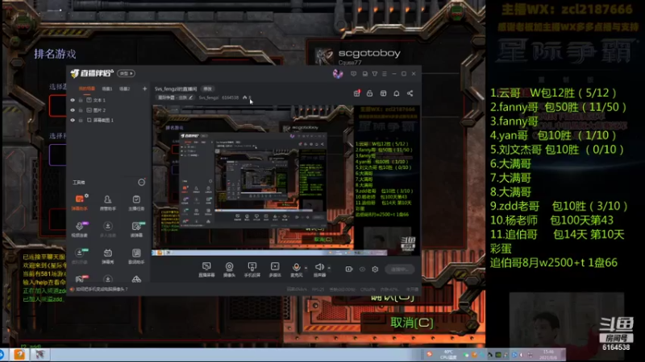The height and width of the screenshot is (362, 645).
Task: Add a 手机投屏 phone cast source
Action: [x=252, y=269]
